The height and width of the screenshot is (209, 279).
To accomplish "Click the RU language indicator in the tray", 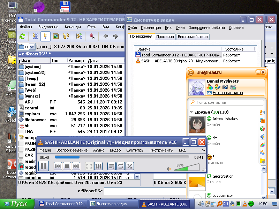I will (x=226, y=204).
